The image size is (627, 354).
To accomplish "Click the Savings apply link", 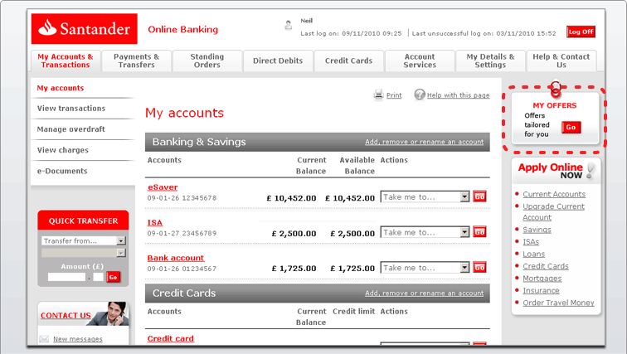I will pos(537,230).
